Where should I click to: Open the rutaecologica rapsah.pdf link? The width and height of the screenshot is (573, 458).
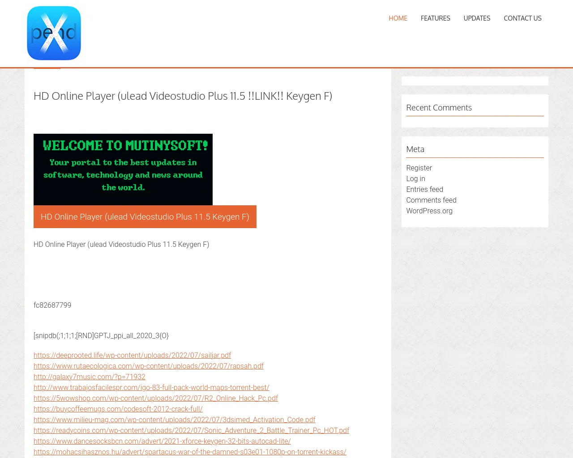click(x=149, y=366)
